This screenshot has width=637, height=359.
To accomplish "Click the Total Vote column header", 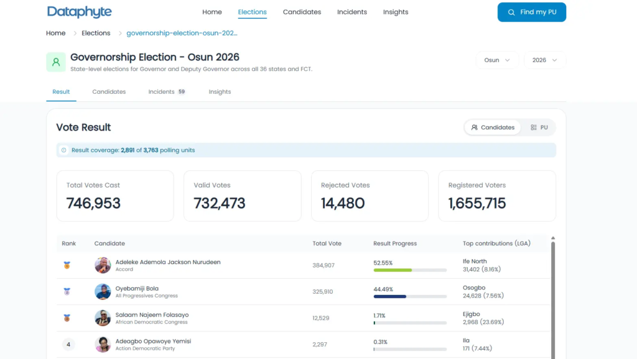I will click(327, 243).
